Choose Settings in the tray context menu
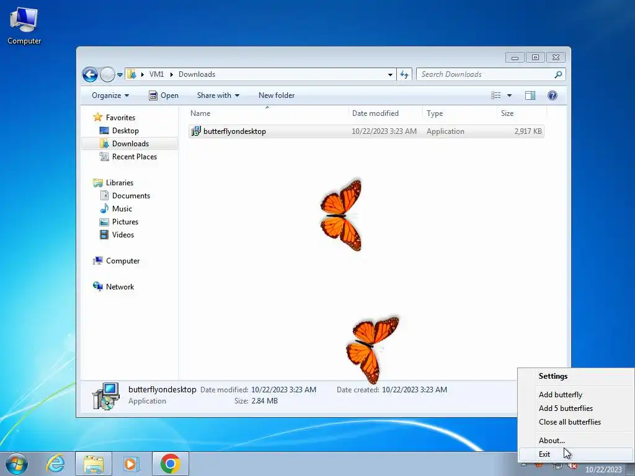The image size is (635, 476). tap(553, 376)
